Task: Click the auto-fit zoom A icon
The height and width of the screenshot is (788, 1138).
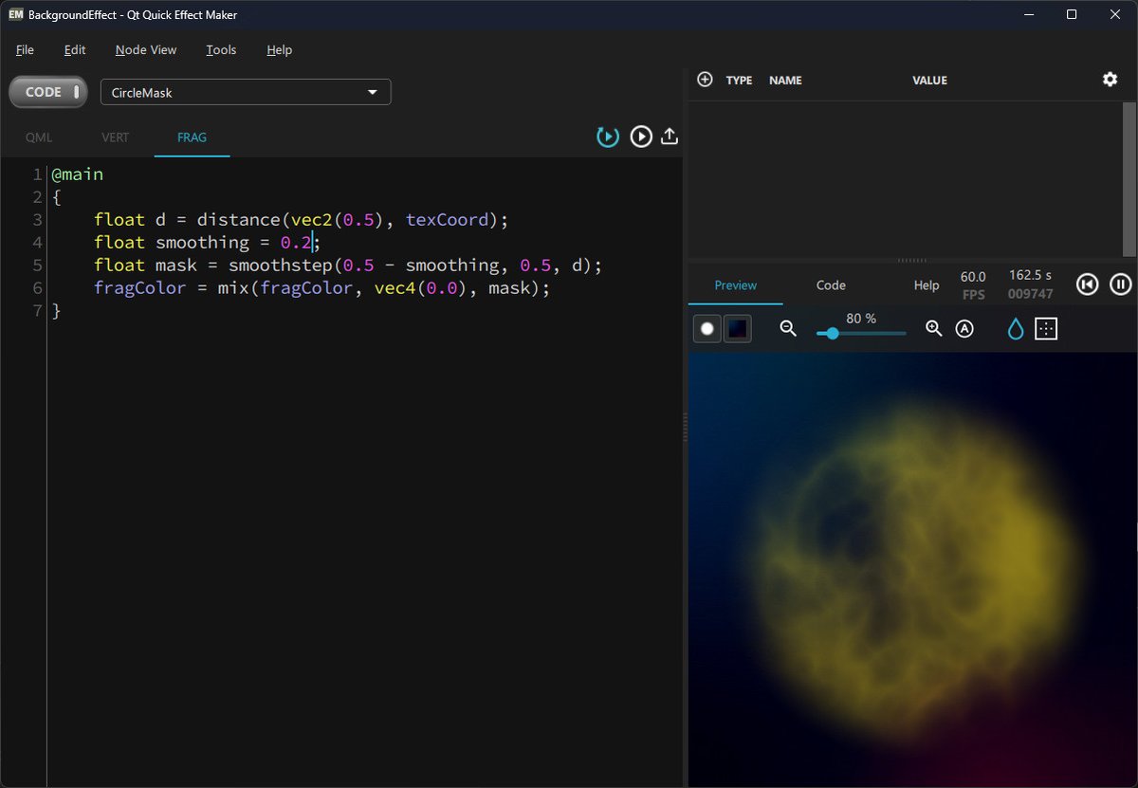Action: tap(964, 329)
